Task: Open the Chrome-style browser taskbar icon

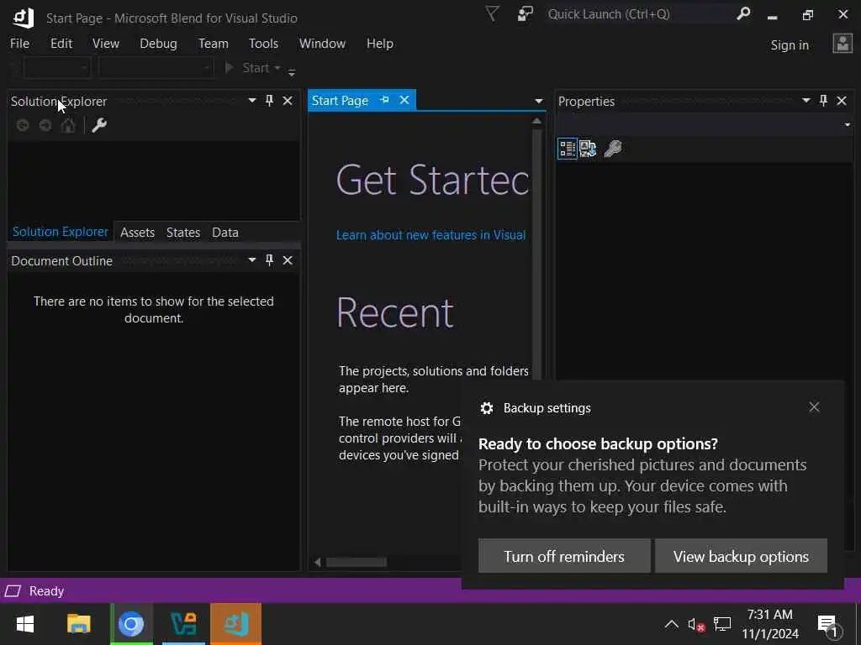Action: (131, 624)
